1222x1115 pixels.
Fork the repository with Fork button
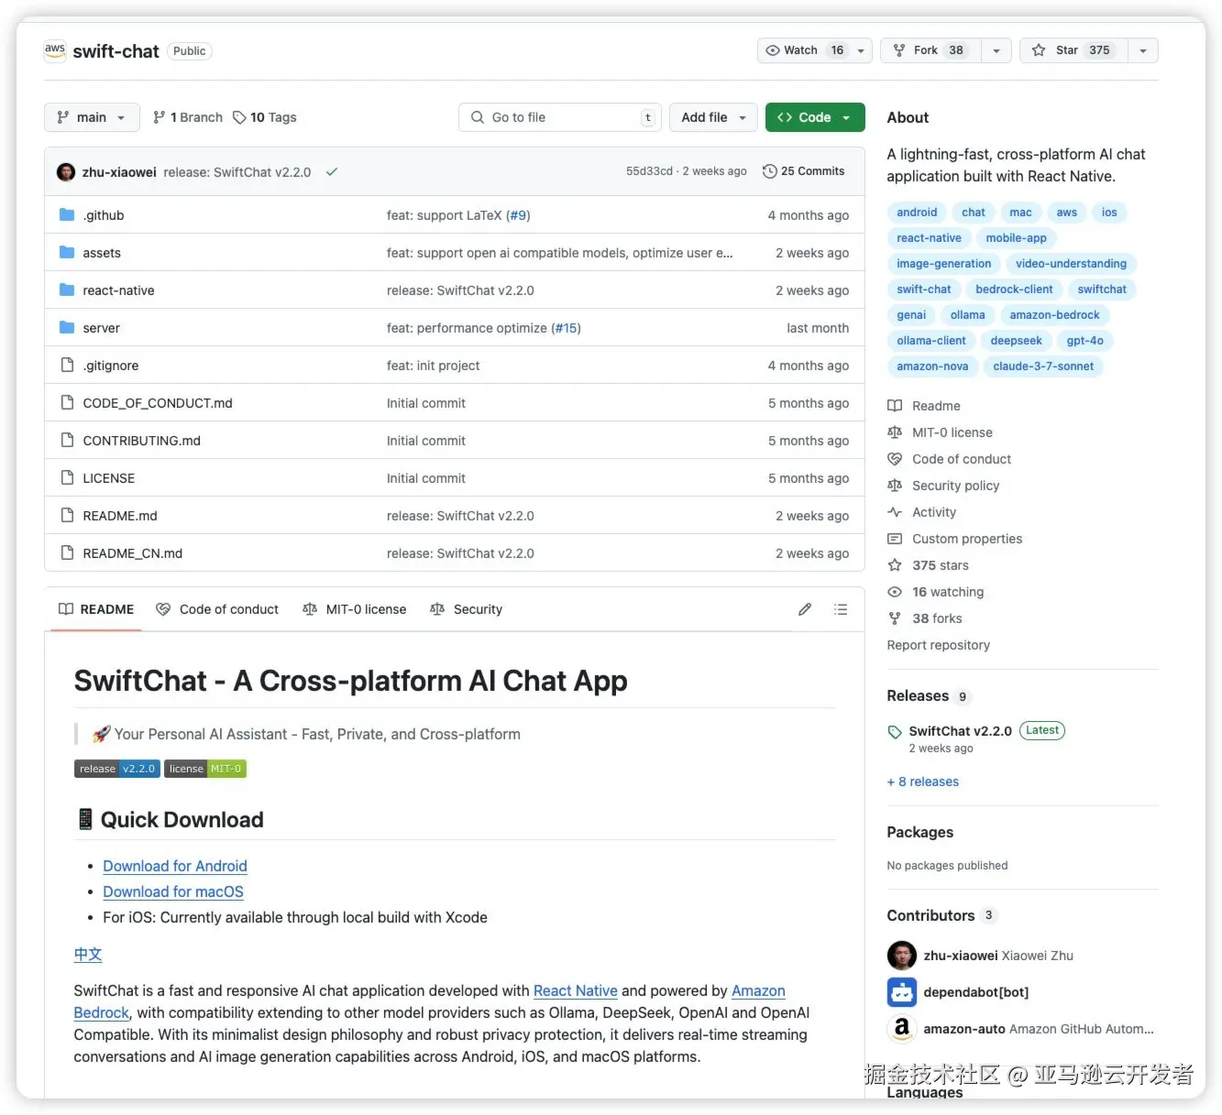pos(930,50)
